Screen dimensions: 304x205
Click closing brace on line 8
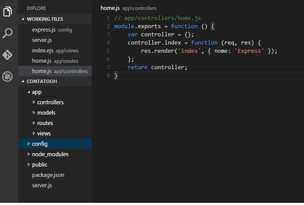click(116, 76)
